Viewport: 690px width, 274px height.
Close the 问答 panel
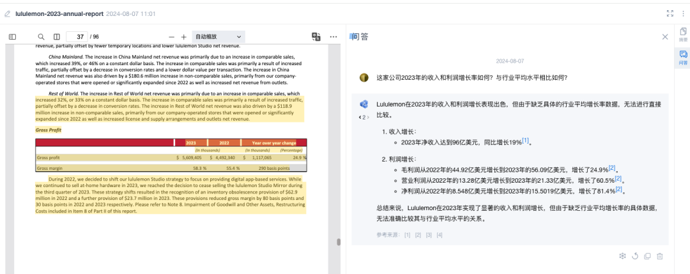click(x=665, y=37)
